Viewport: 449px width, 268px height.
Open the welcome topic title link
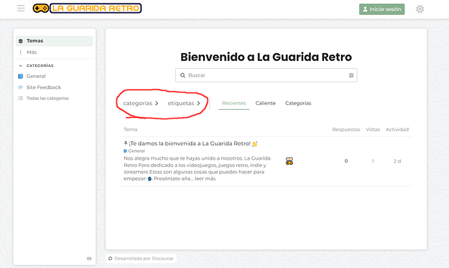point(189,143)
